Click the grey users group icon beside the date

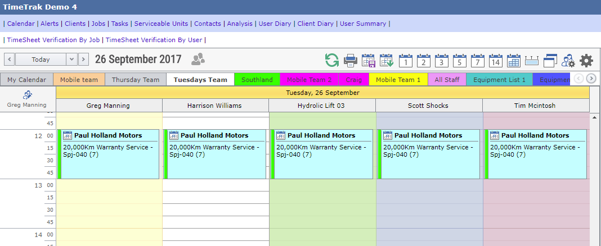198,59
